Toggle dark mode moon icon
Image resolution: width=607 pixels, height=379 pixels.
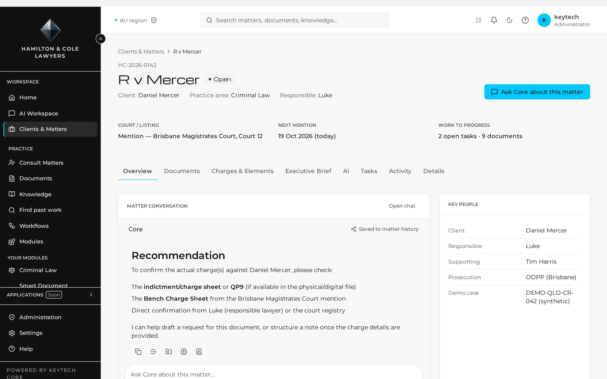(x=510, y=20)
